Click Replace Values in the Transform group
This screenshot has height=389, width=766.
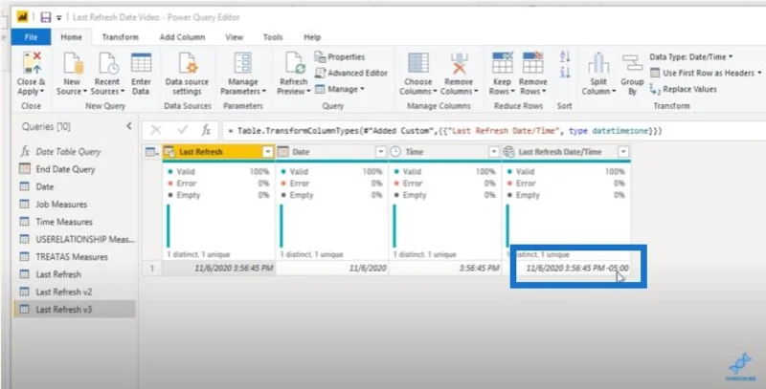pos(684,89)
